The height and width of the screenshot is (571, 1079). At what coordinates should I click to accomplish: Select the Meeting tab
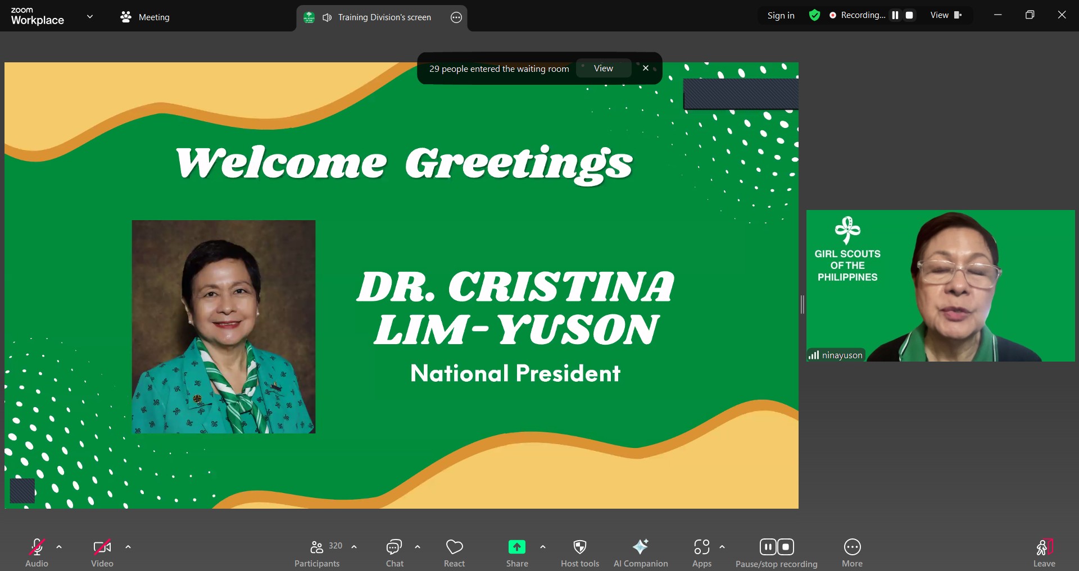pyautogui.click(x=145, y=17)
